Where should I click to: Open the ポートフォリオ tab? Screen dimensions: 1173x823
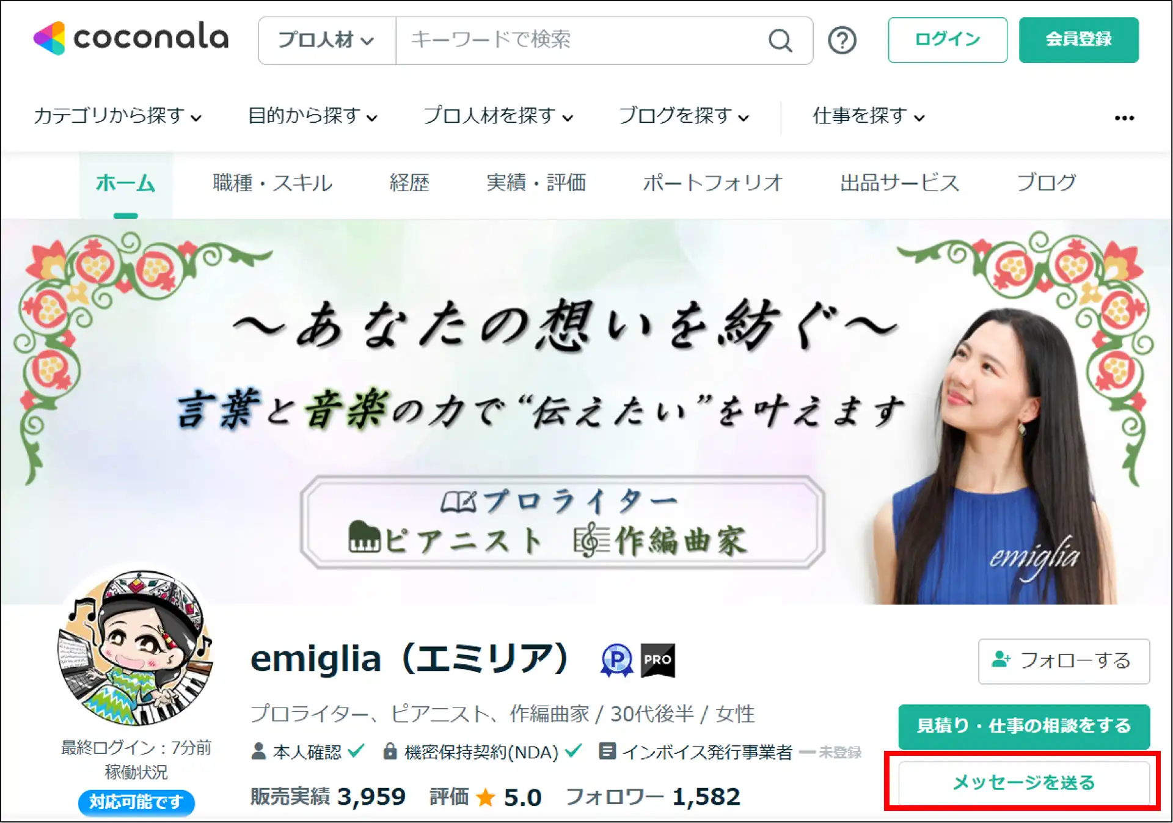click(712, 183)
